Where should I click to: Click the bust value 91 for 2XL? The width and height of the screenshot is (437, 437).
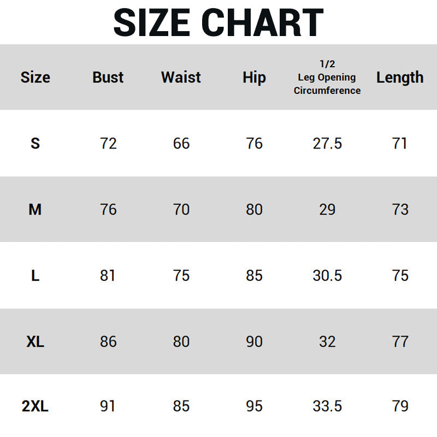tap(108, 407)
